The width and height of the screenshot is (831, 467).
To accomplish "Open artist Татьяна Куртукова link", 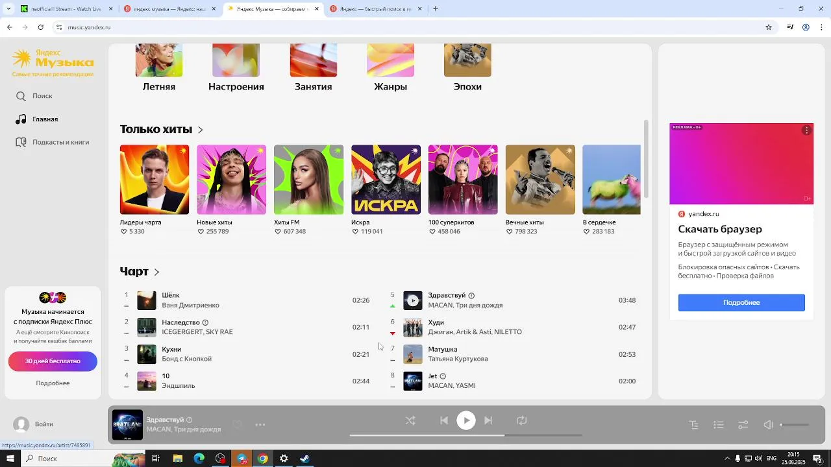I will coord(458,359).
